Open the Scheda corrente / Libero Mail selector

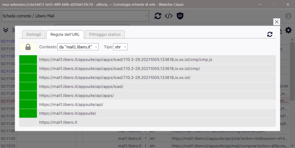tap(75, 16)
